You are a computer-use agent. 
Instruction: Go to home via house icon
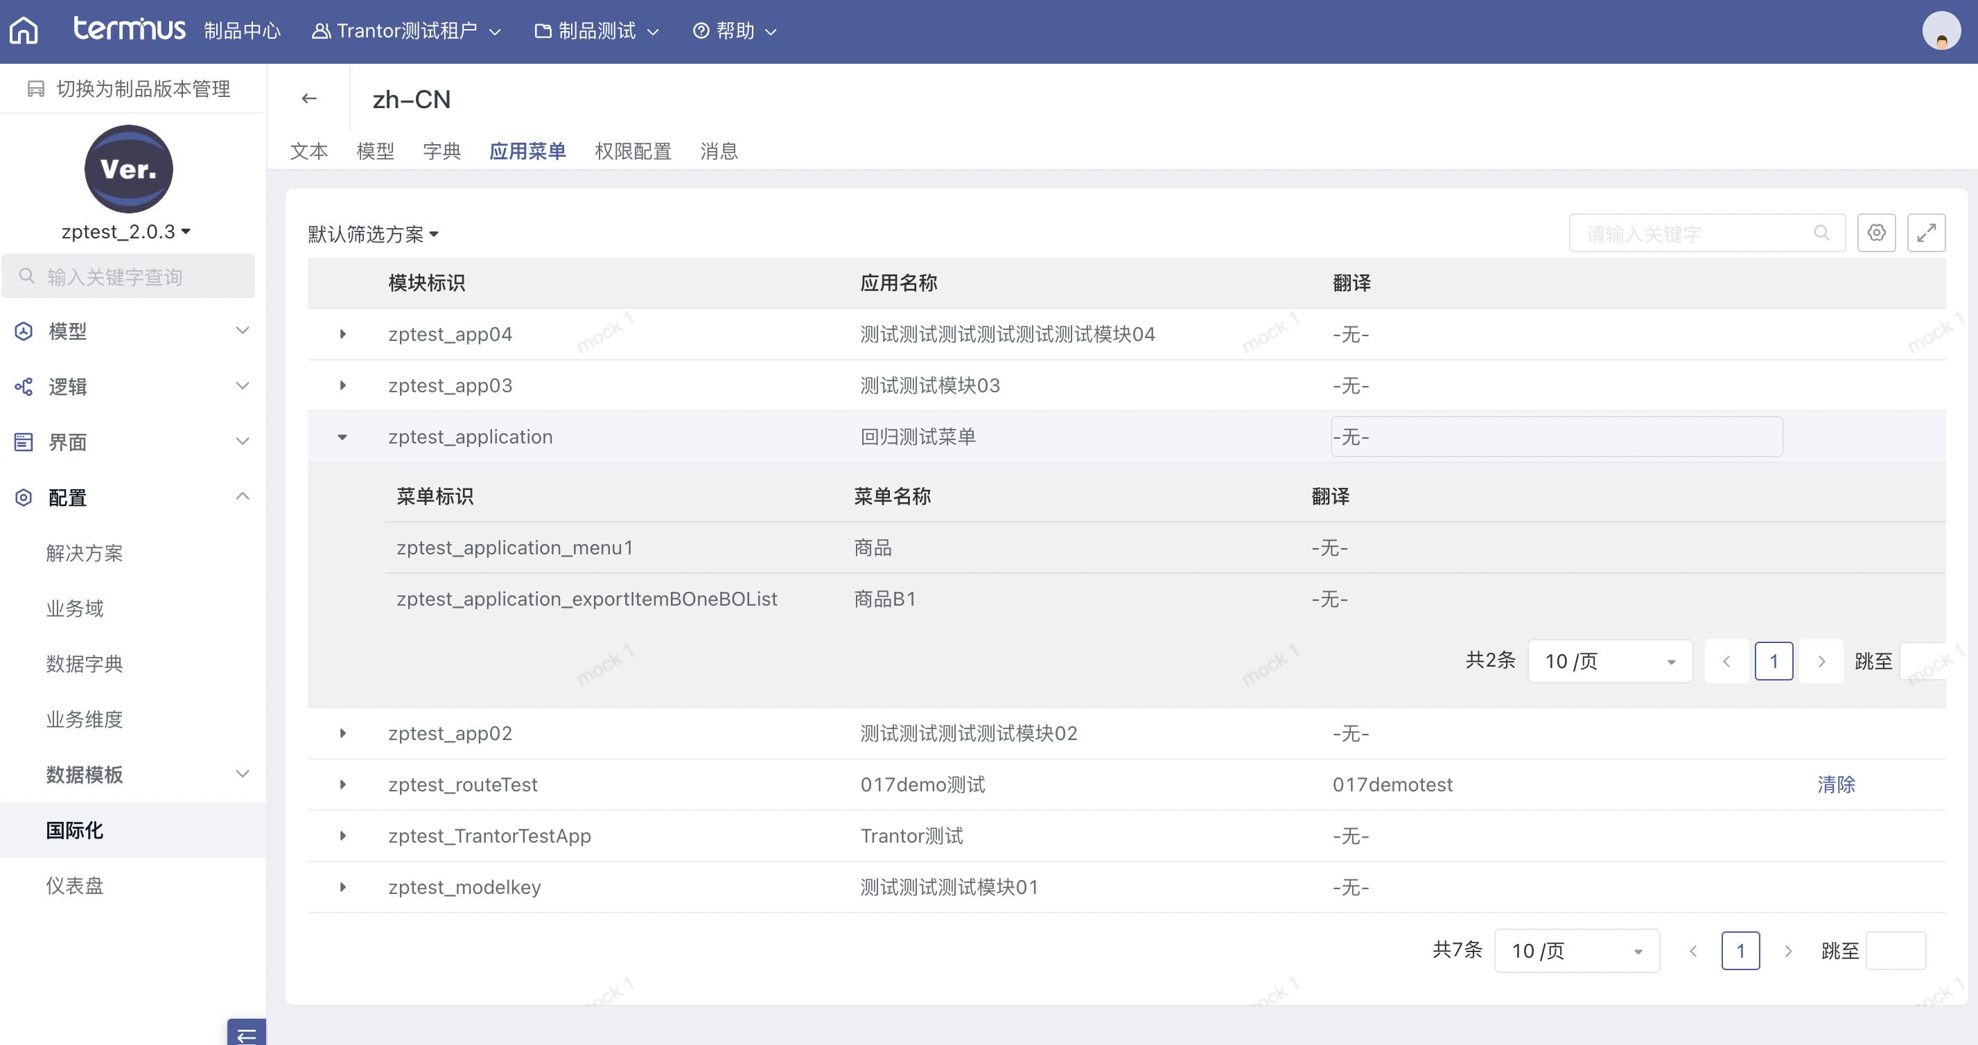[24, 30]
